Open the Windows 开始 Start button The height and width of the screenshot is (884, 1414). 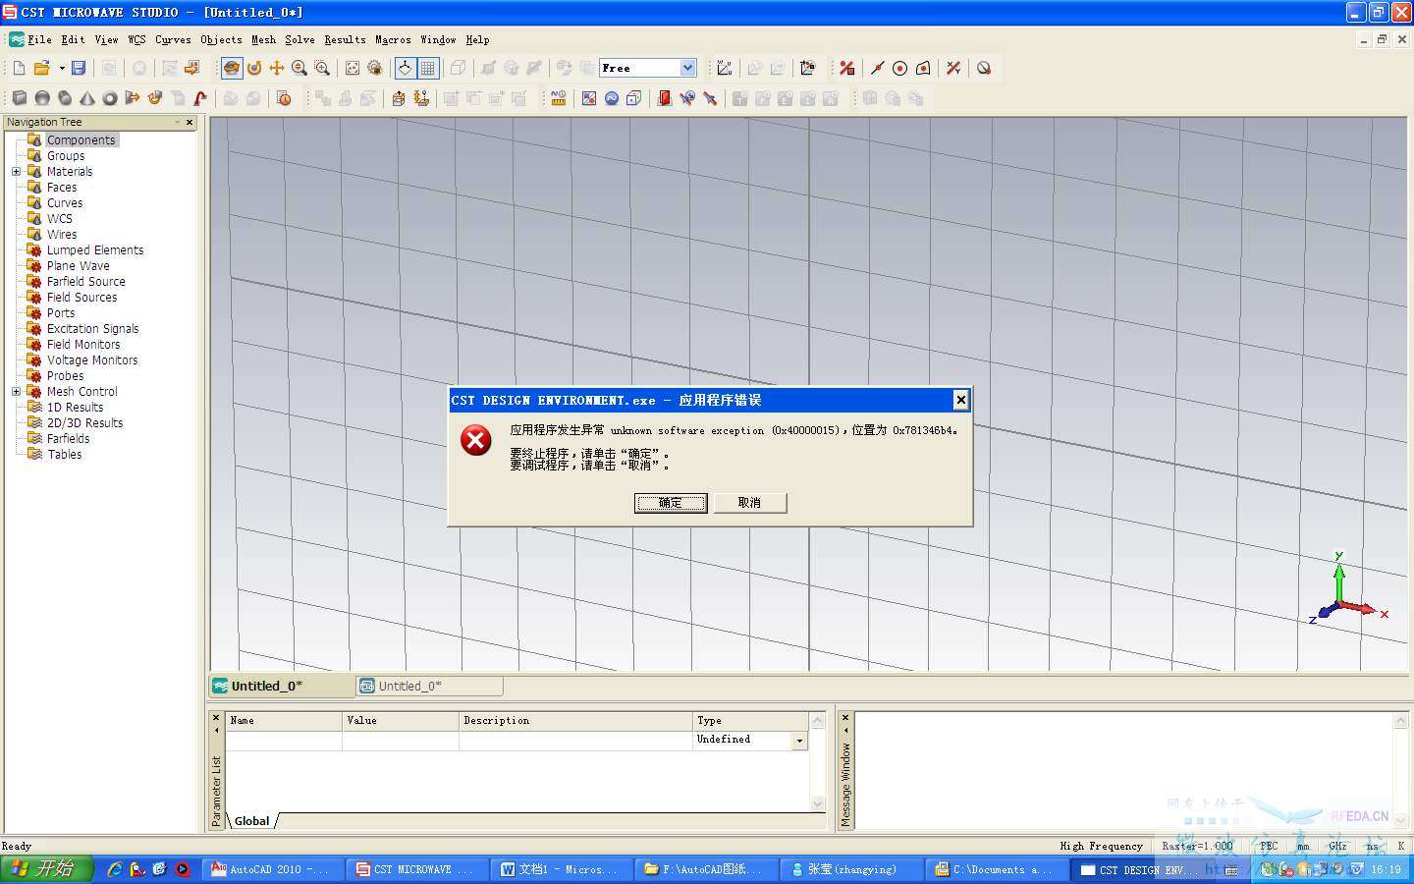click(46, 869)
